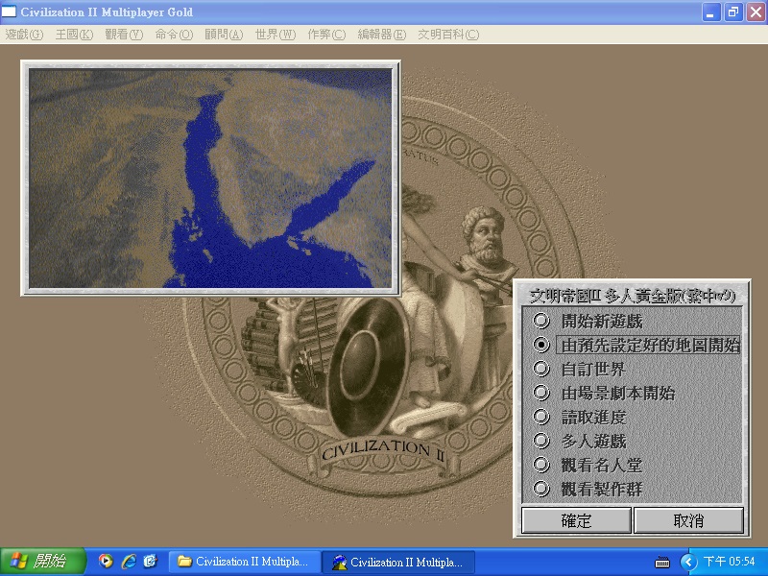
Task: Launch Windows Media Player from quick launch
Action: pyautogui.click(x=106, y=562)
